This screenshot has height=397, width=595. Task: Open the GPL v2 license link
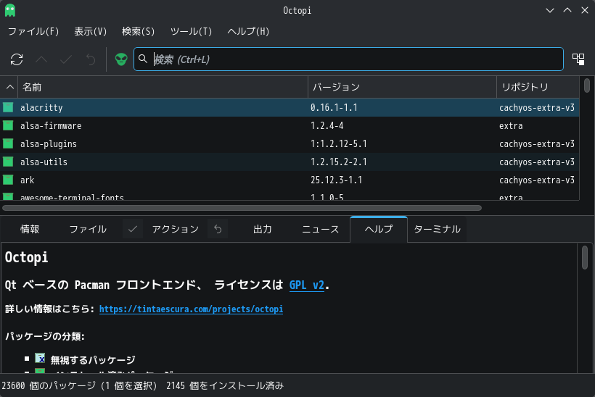click(307, 285)
